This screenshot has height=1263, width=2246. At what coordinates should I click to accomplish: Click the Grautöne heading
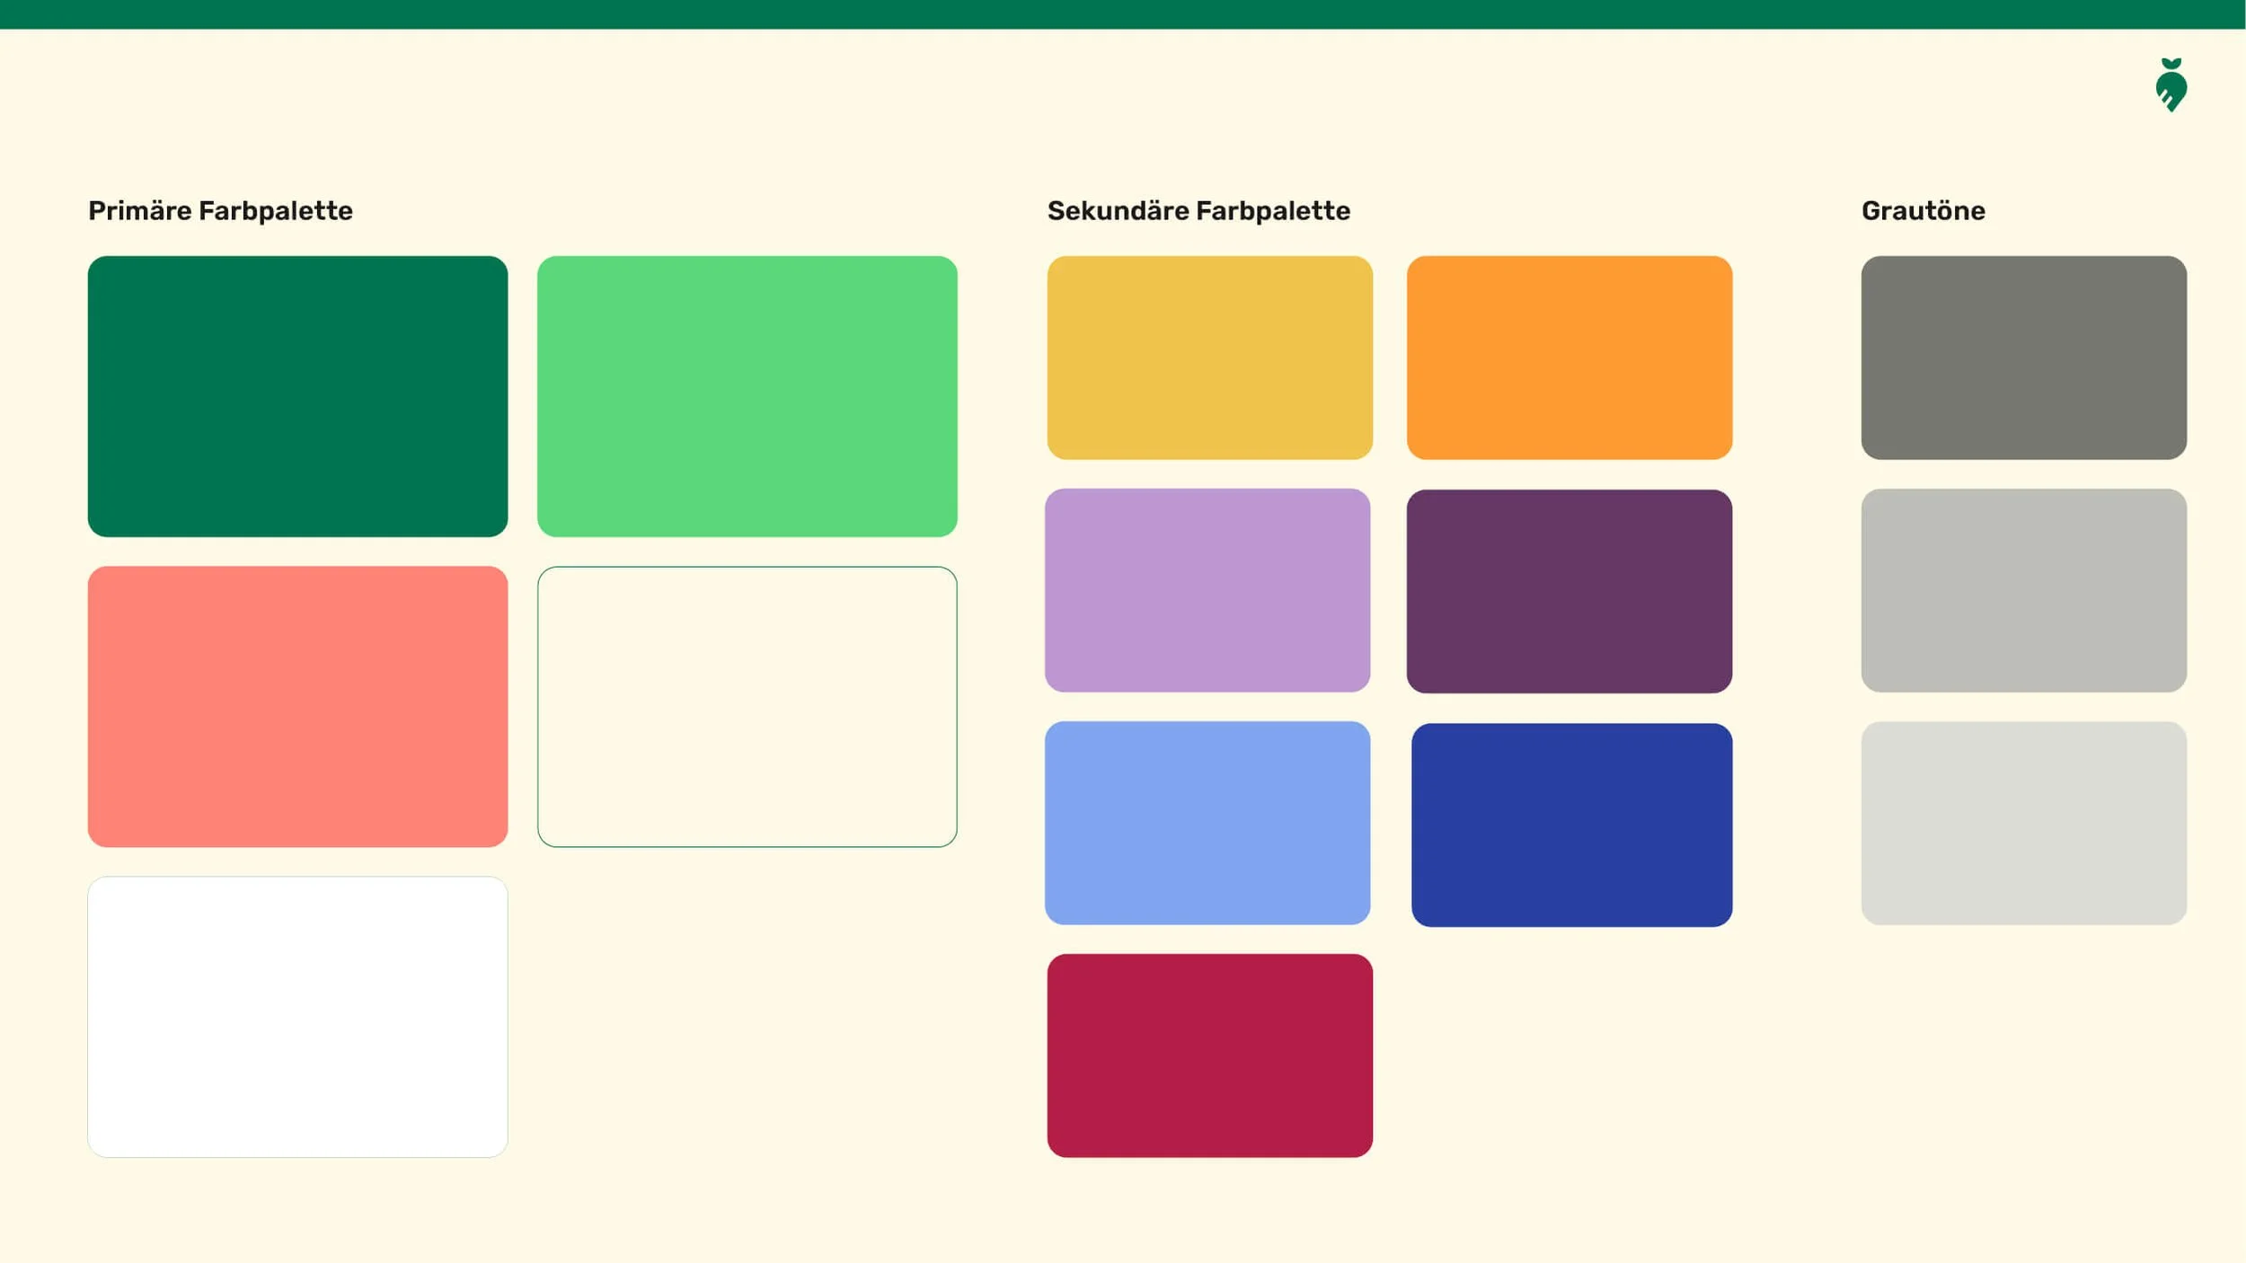coord(1923,210)
